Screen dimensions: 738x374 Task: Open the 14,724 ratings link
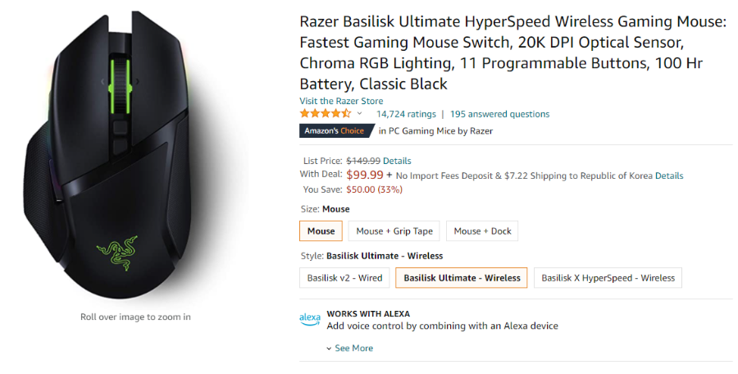pyautogui.click(x=406, y=114)
